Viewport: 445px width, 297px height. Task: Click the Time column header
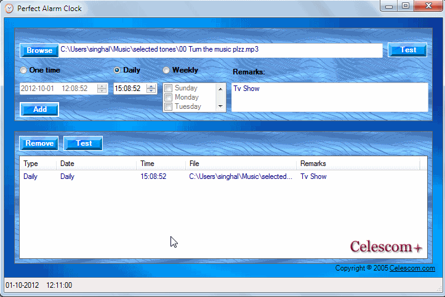(x=161, y=164)
